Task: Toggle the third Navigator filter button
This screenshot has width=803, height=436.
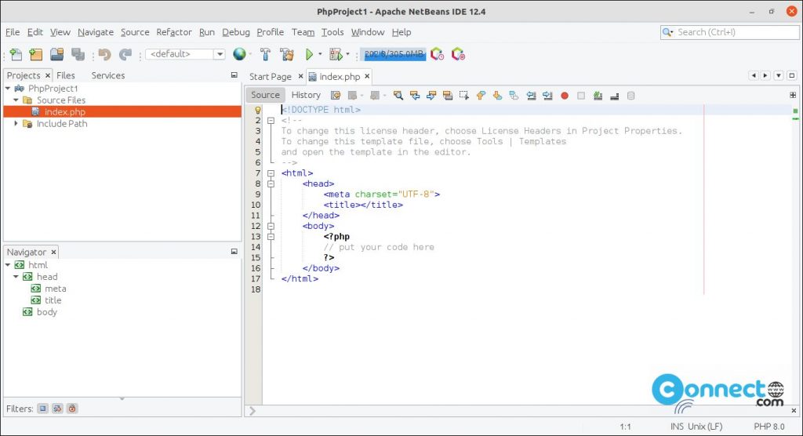Action: (x=71, y=409)
